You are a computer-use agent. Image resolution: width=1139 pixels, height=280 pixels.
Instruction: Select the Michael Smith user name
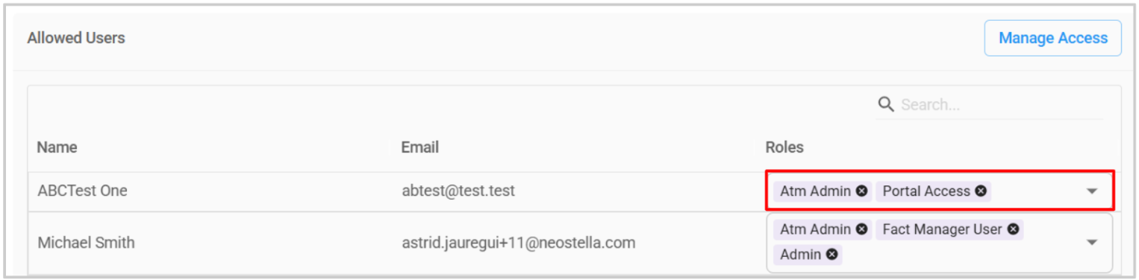pos(87,243)
